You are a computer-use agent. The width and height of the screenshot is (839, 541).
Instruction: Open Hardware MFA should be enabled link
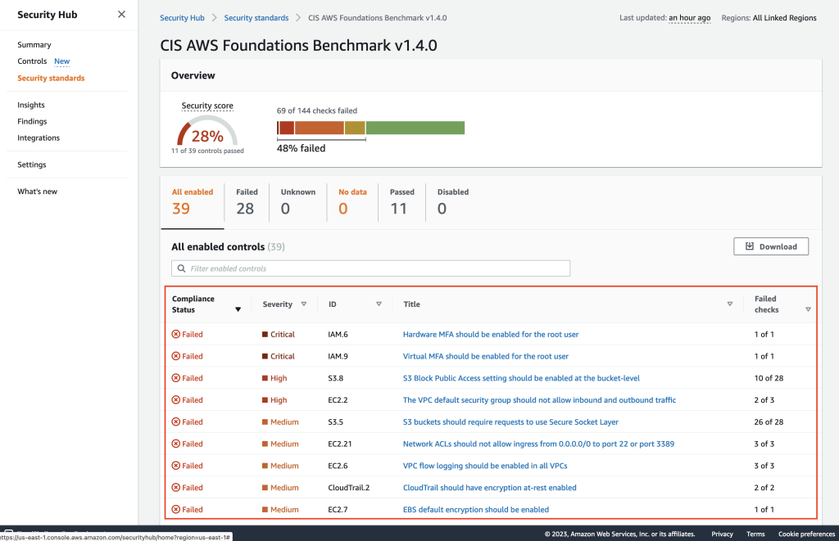[x=491, y=334]
